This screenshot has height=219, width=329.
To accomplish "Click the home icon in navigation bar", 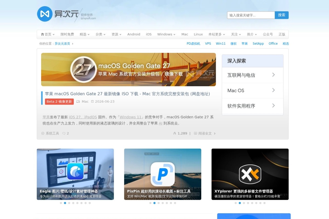I will click(42, 34).
